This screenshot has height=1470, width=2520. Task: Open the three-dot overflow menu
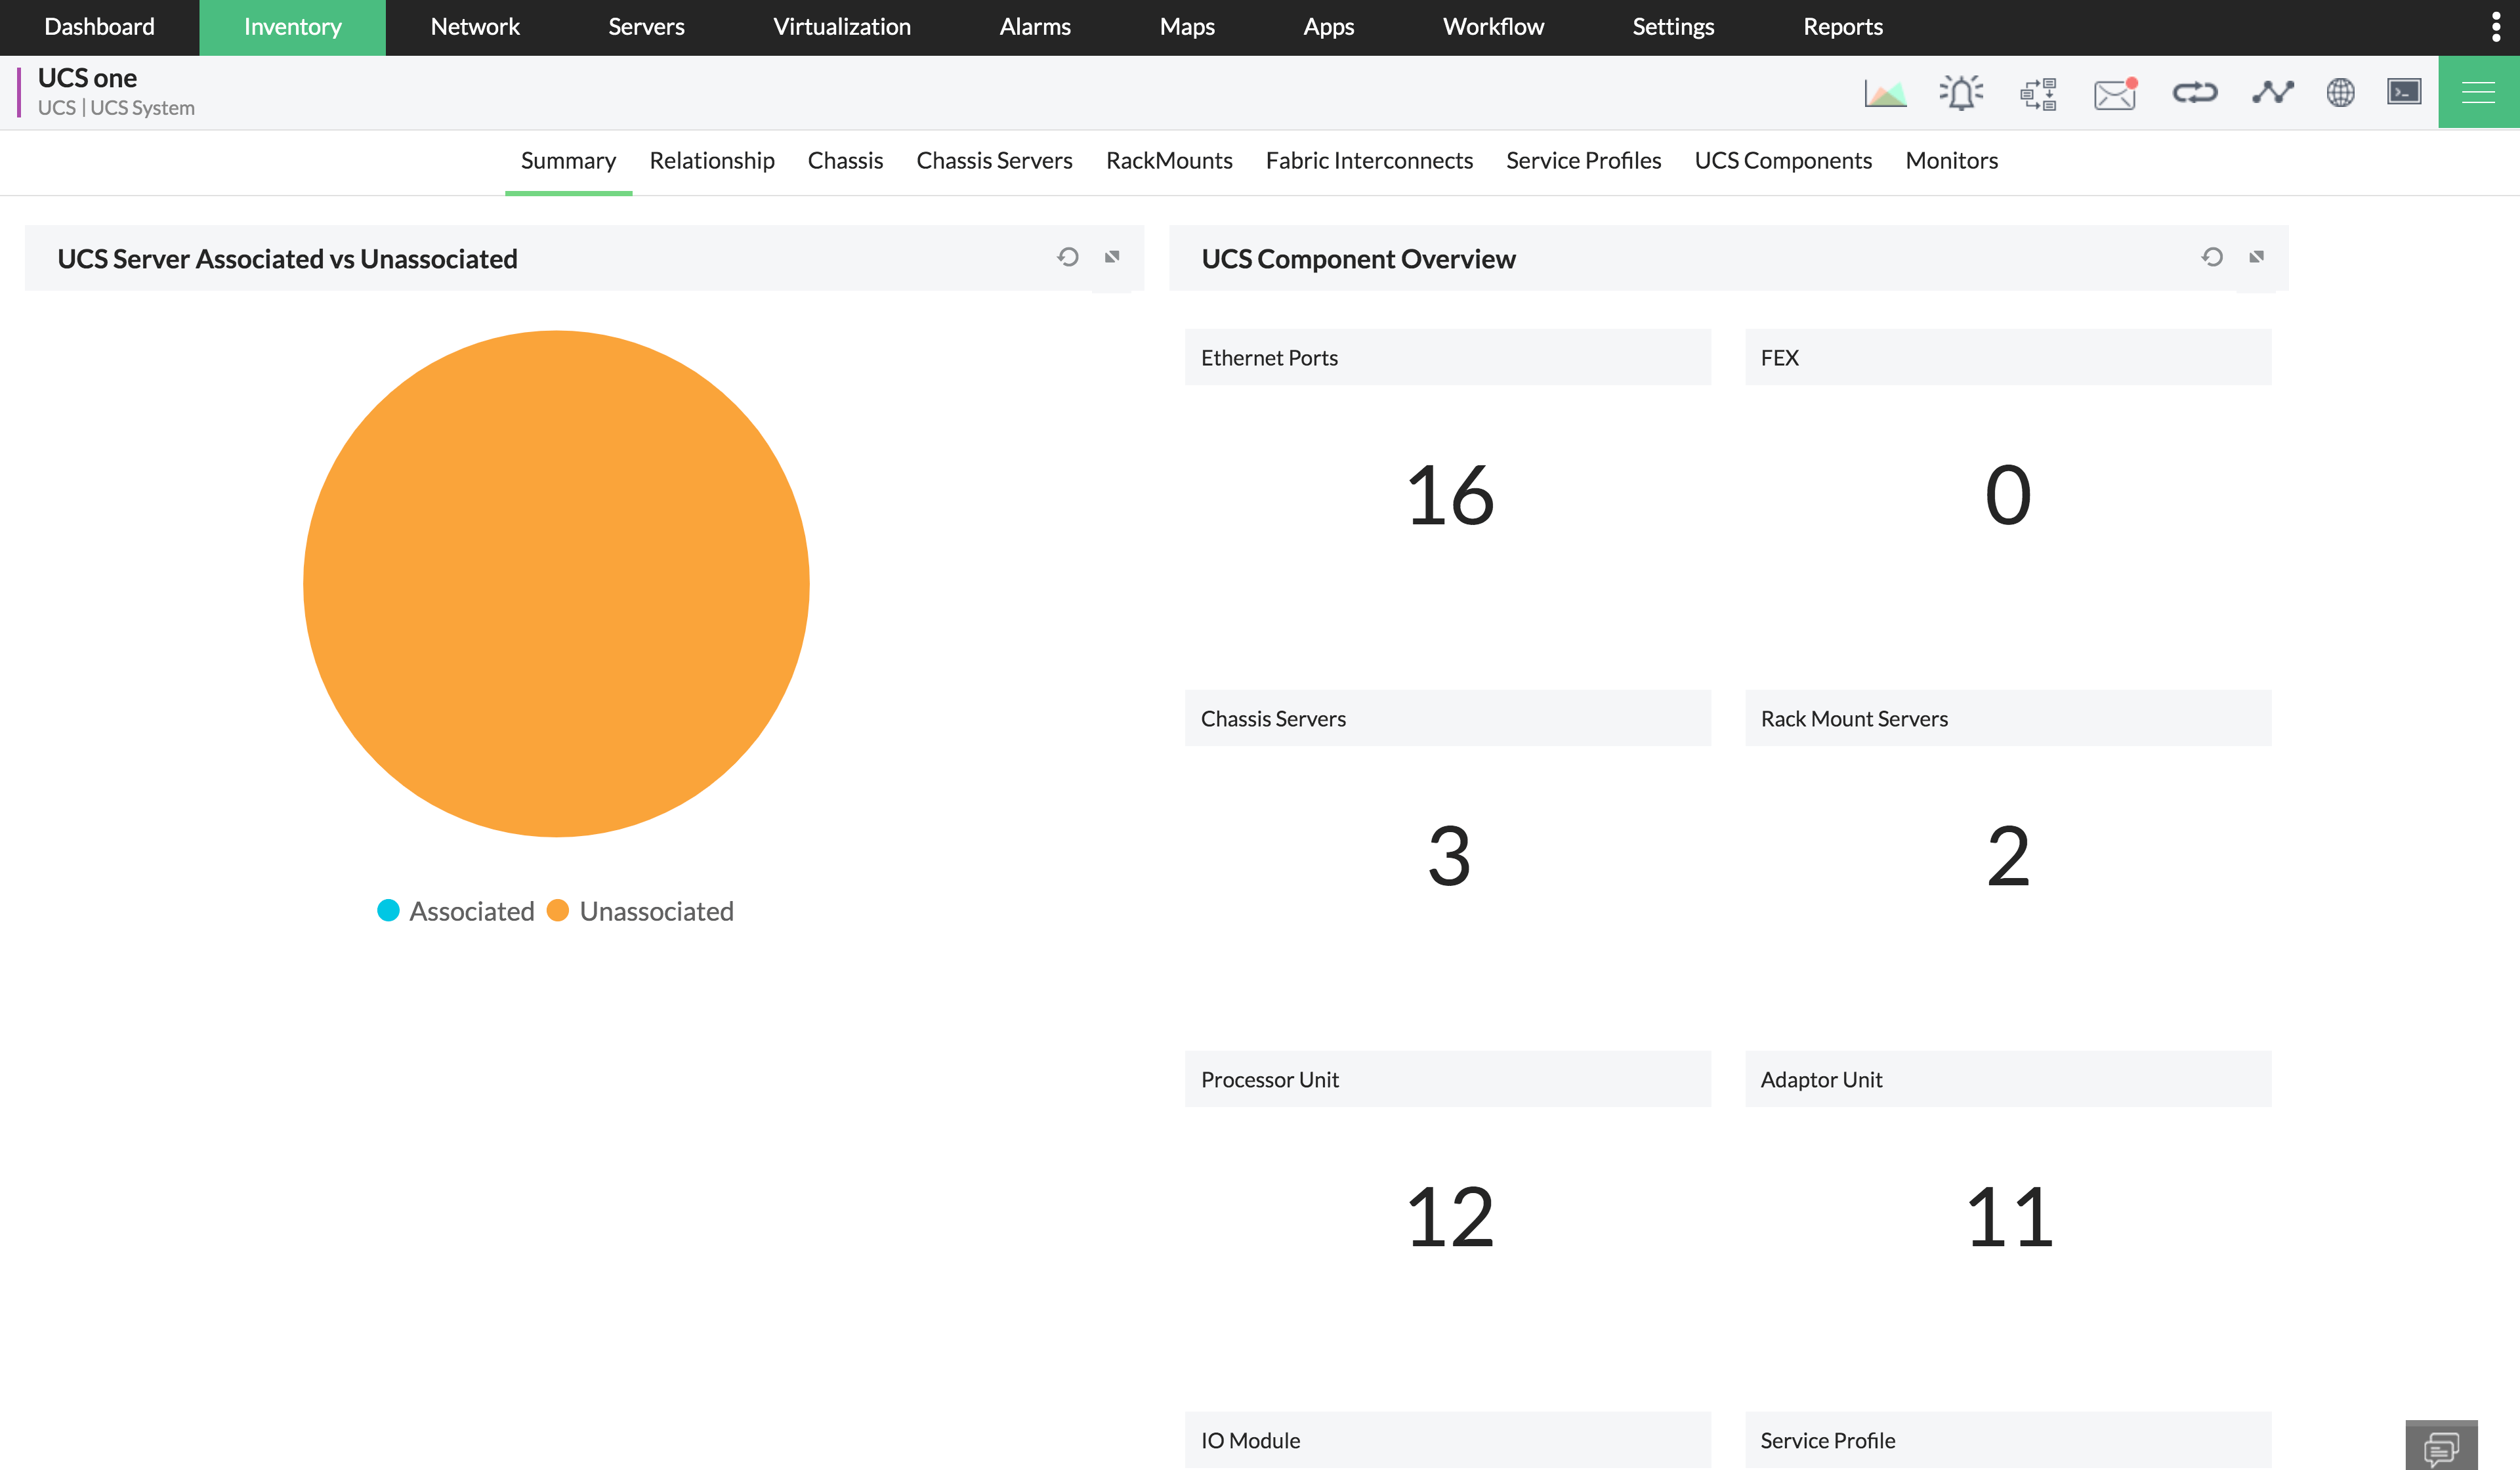coord(2496,27)
